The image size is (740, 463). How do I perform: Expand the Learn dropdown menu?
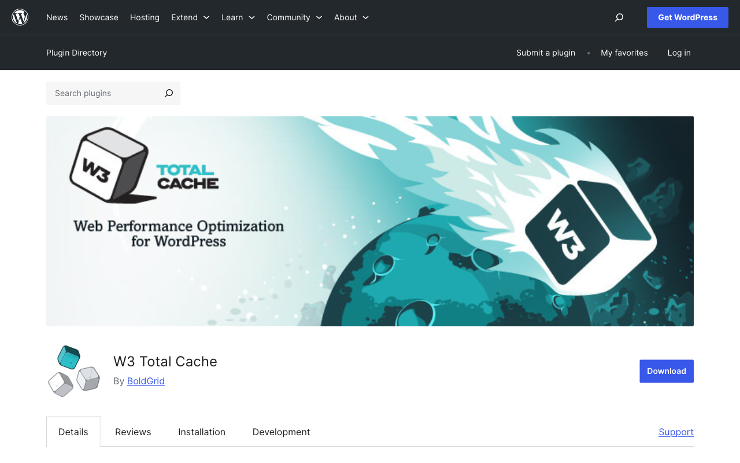point(238,17)
